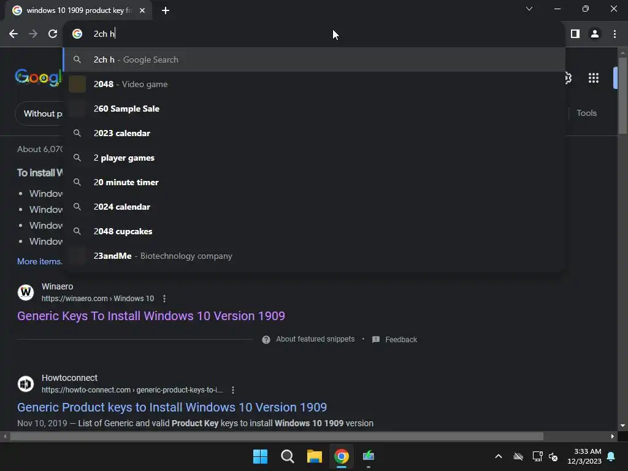Toggle the Chrome side panel
The height and width of the screenshot is (471, 628).
[575, 34]
